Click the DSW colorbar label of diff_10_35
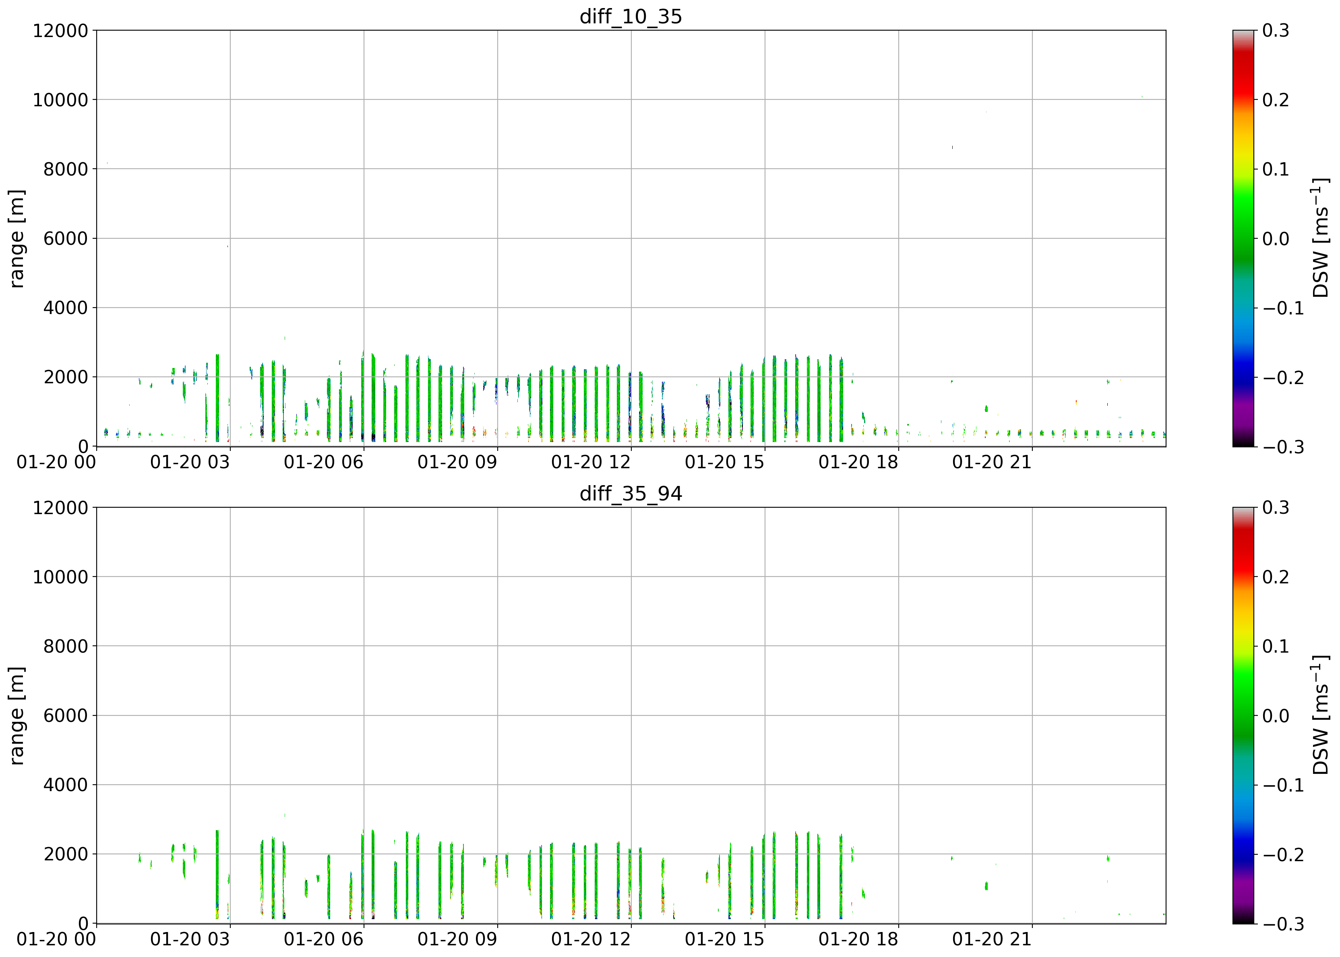The height and width of the screenshot is (957, 1340). click(1320, 238)
